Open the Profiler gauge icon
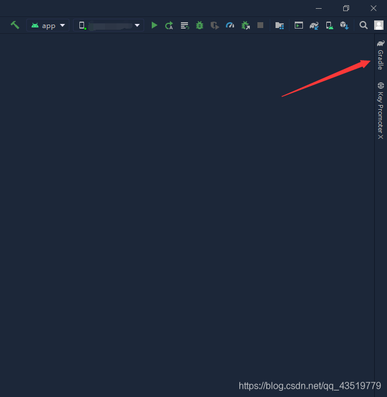 230,25
